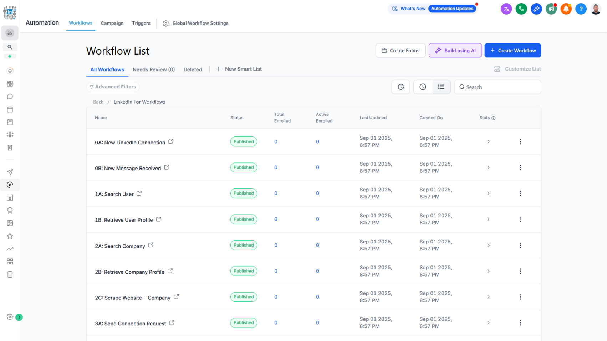Switch to list view in the view toggle

[441, 87]
